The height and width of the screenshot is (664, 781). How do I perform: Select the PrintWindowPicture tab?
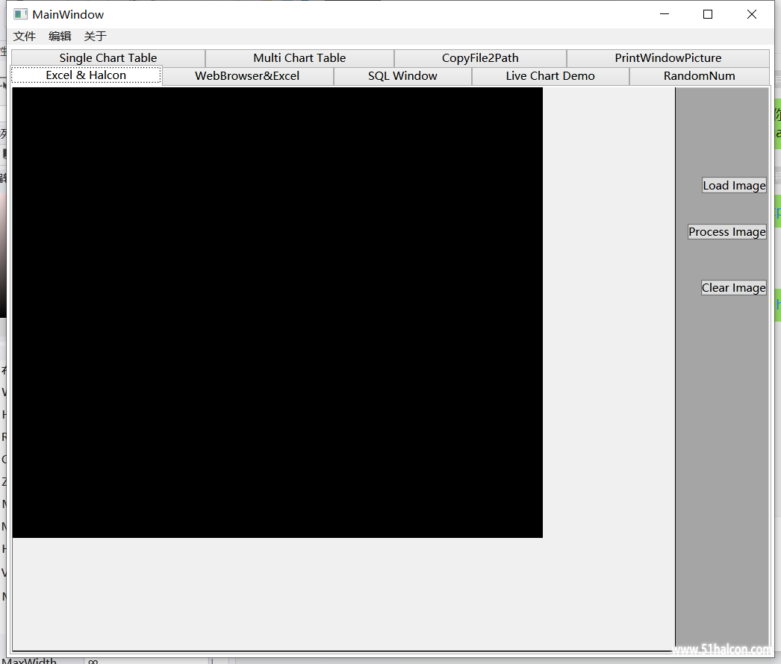click(x=668, y=57)
